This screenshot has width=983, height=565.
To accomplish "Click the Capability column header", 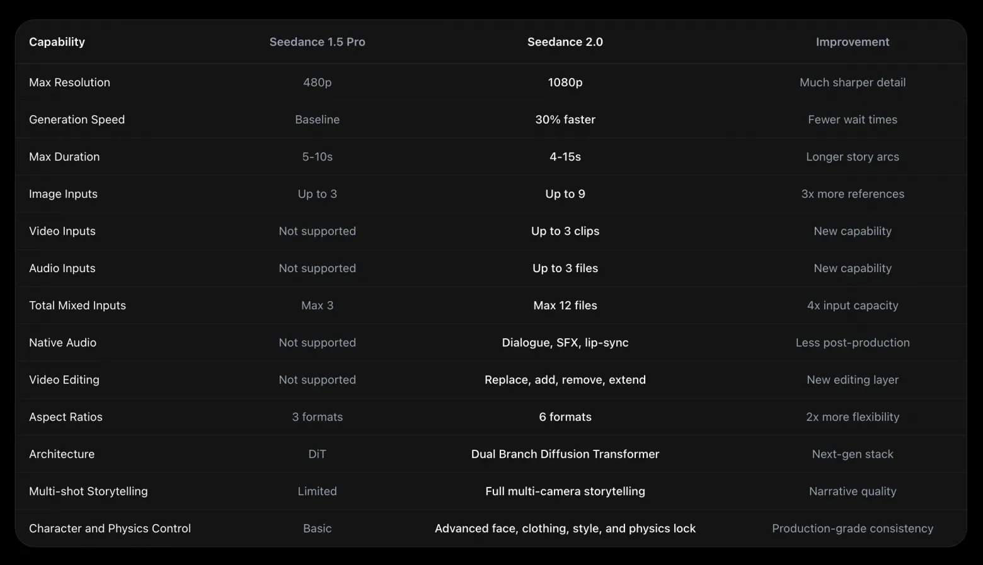I will coord(57,42).
